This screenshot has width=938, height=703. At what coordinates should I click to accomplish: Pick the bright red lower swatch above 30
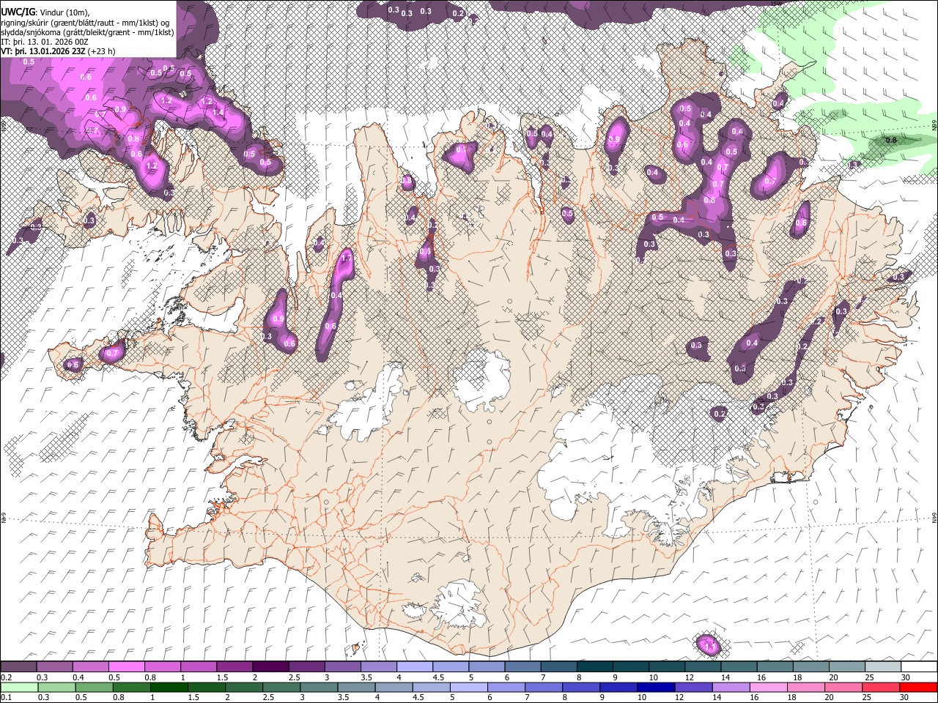coord(918,687)
